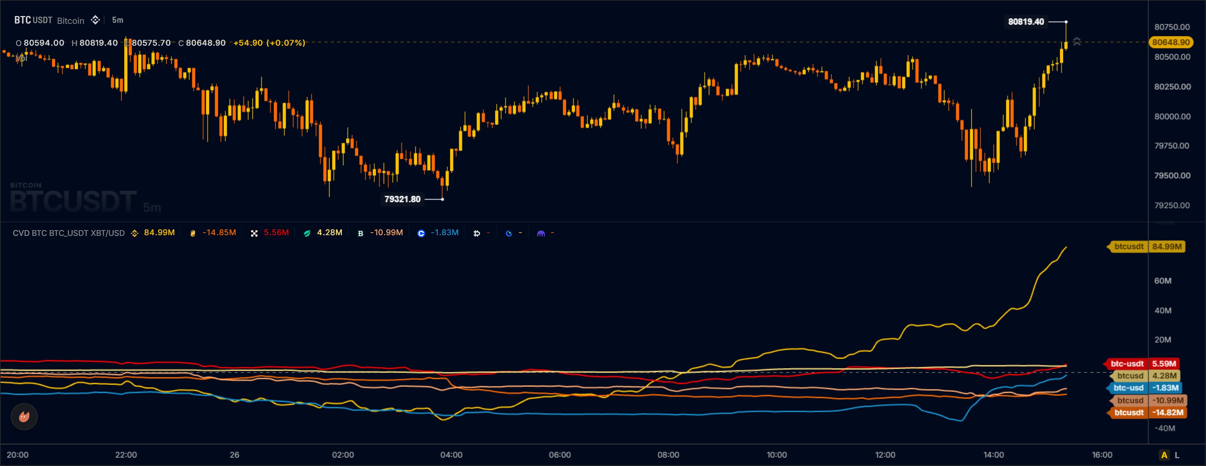The width and height of the screenshot is (1206, 466).
Task: Click the high price marker 80819.40
Action: pyautogui.click(x=1026, y=21)
